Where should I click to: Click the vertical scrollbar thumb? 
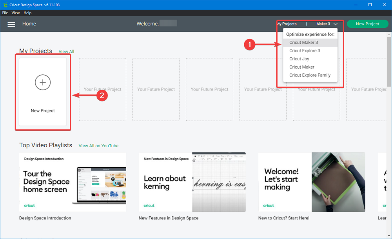pos(389,62)
